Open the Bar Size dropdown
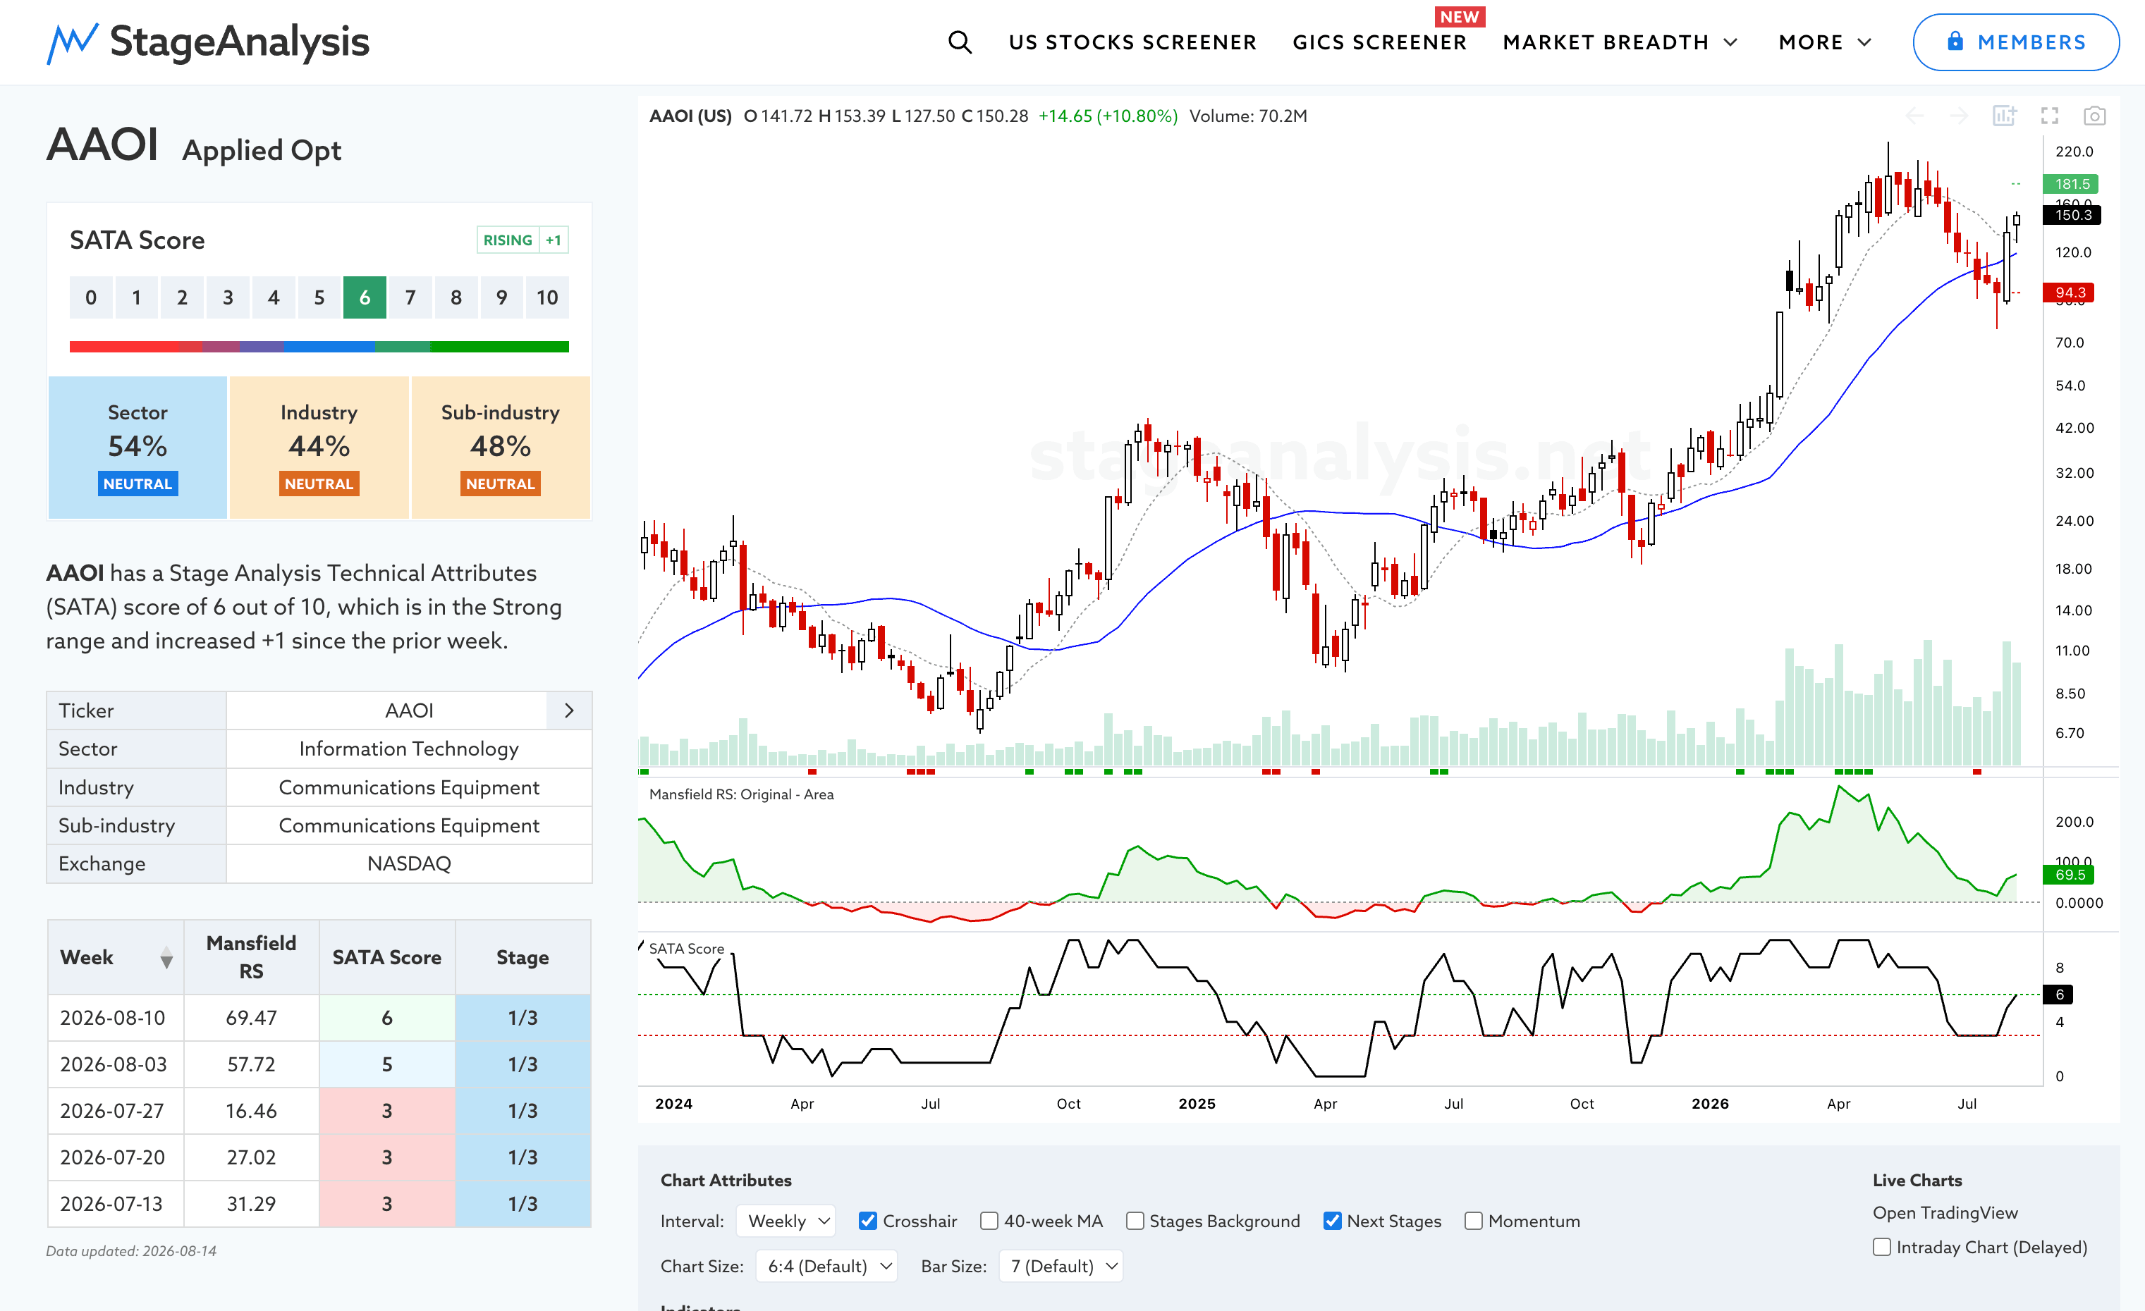2145x1311 pixels. tap(1061, 1266)
